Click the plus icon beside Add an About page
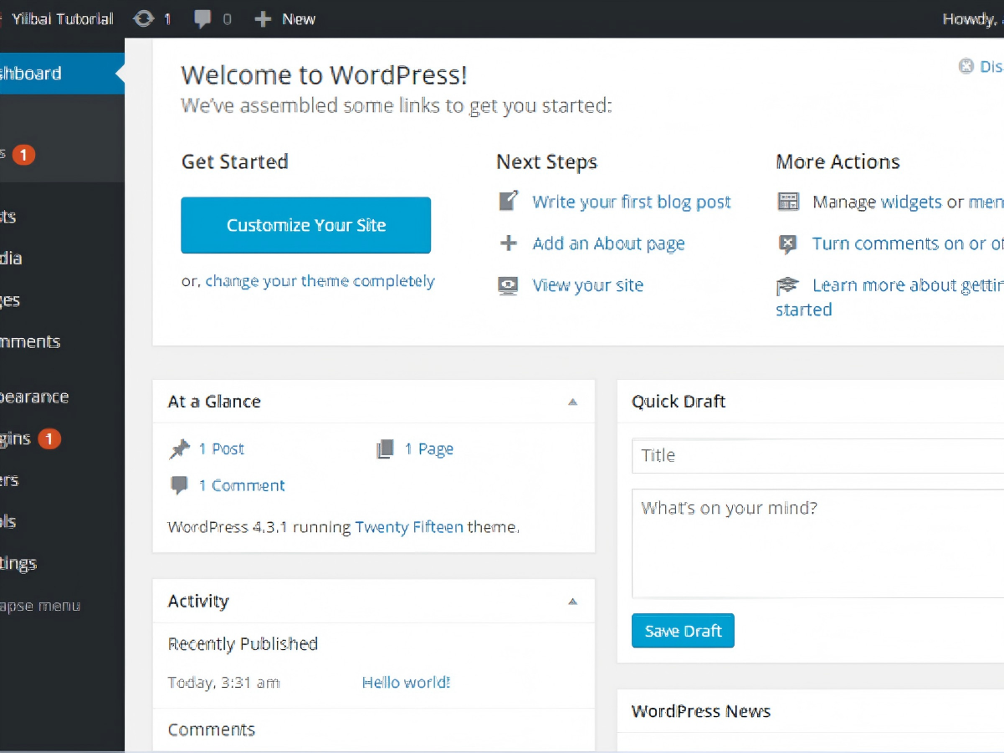Viewport: 1004px width, 753px height. [x=508, y=243]
